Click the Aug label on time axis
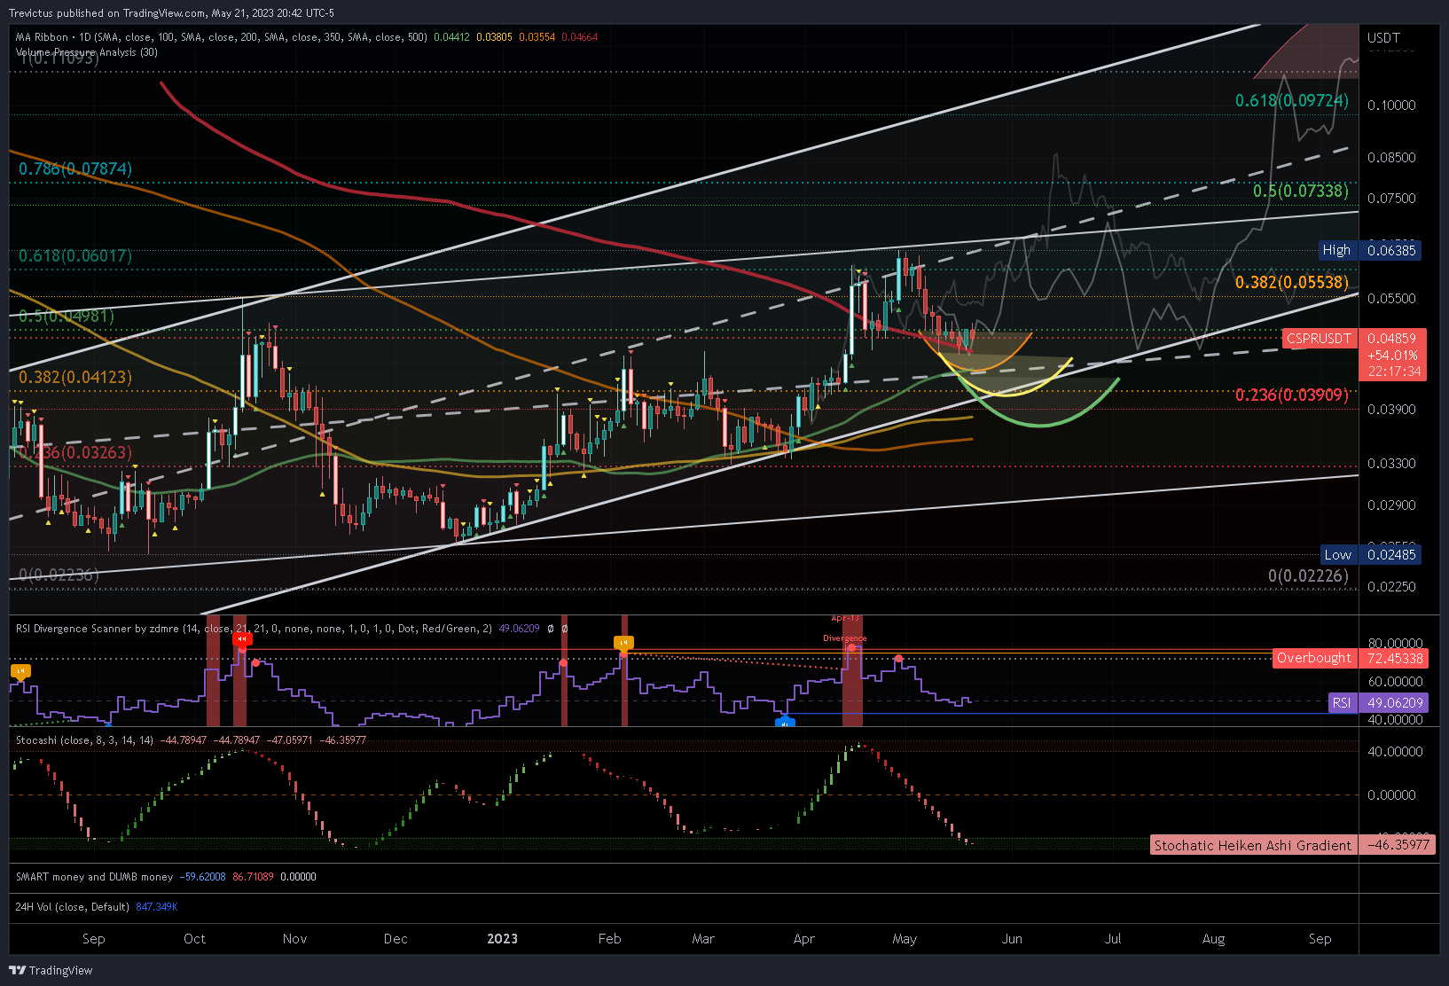Screen dimensions: 1449x986 [1213, 939]
